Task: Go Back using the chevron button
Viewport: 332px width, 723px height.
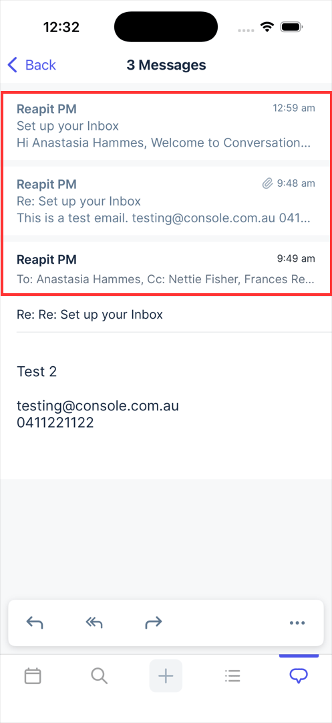Action: tap(31, 65)
